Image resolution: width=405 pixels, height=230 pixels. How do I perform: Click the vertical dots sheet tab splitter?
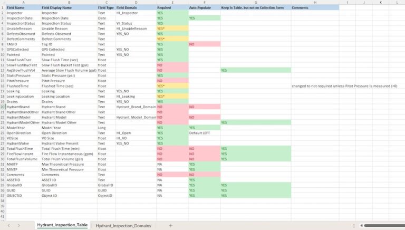coord(353,226)
